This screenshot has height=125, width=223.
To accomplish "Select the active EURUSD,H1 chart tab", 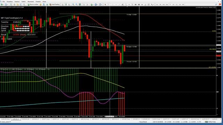I will tap(16, 119).
